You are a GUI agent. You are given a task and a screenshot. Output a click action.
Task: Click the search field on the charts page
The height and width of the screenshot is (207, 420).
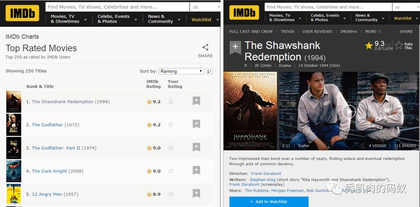click(117, 7)
